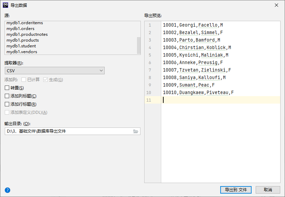Toggle the 生成(G) checkbox
The height and width of the screenshot is (197, 285).
tap(45, 80)
